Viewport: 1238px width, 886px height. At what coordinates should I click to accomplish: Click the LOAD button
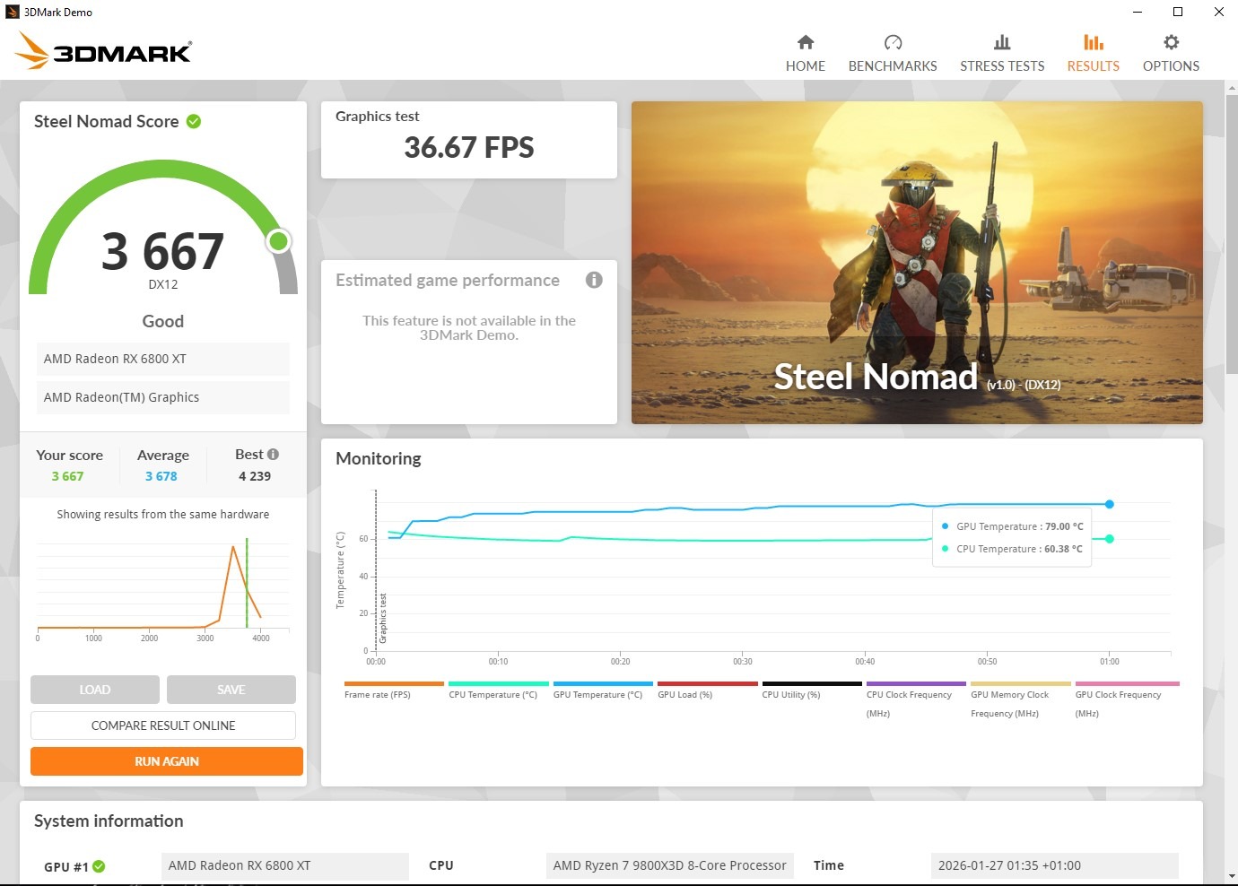click(95, 690)
